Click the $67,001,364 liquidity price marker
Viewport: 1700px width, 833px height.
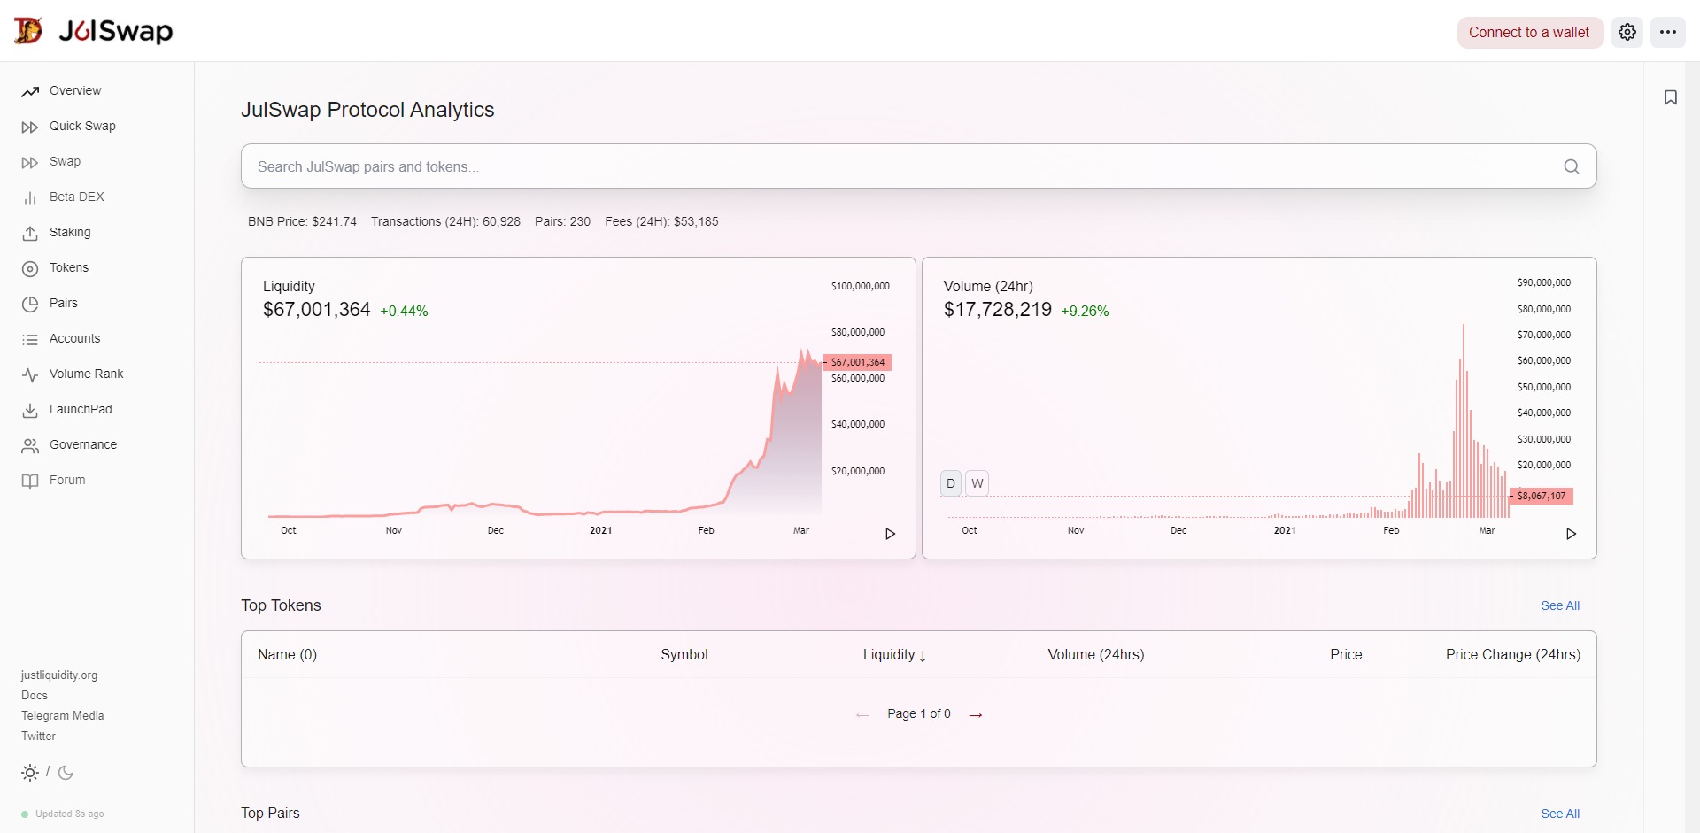[x=857, y=362]
